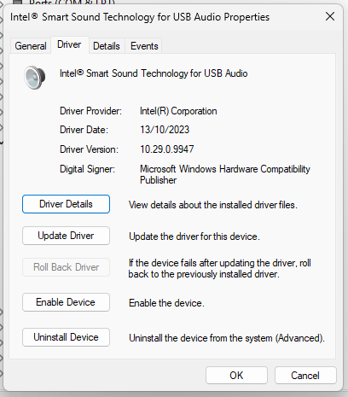
Task: Click the speaker device icon
Action: tap(34, 78)
